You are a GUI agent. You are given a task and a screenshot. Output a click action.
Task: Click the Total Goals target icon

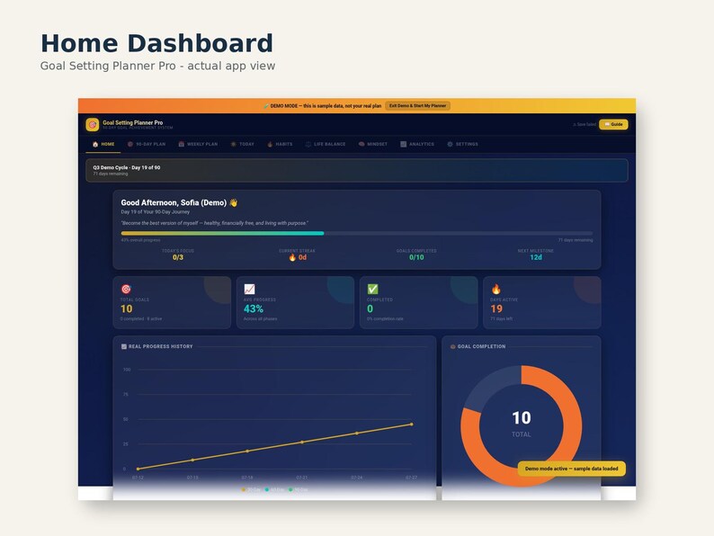pyautogui.click(x=126, y=289)
